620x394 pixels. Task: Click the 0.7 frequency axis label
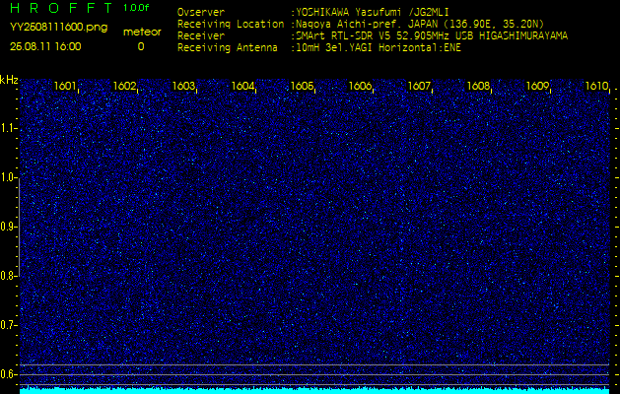point(8,325)
